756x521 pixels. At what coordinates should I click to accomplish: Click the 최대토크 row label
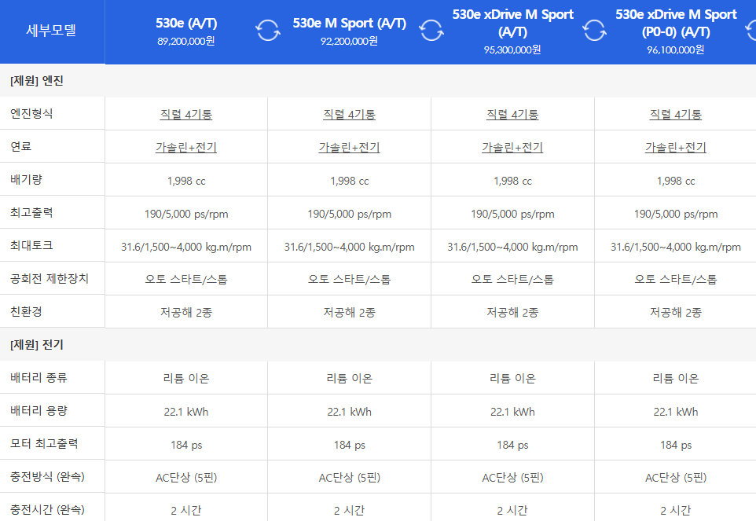tap(31, 245)
